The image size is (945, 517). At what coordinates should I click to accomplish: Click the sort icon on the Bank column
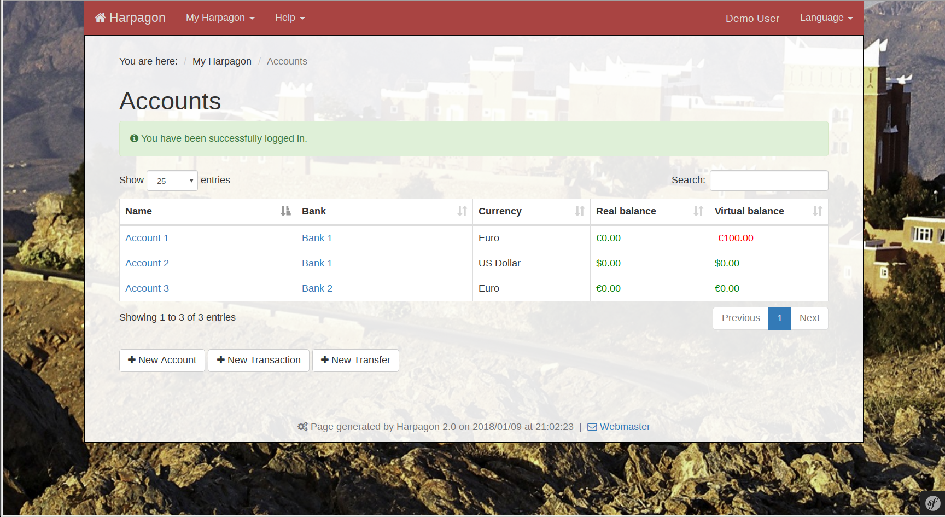coord(462,211)
